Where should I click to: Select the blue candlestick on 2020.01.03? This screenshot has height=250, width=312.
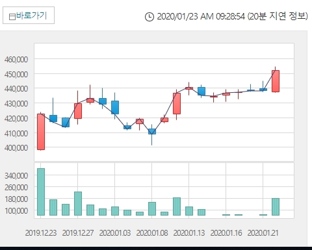click(115, 107)
